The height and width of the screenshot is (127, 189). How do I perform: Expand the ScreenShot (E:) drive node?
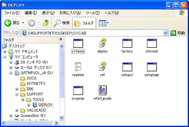11,116
